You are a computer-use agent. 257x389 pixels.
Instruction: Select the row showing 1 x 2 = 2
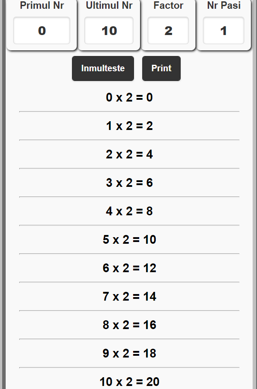(129, 126)
